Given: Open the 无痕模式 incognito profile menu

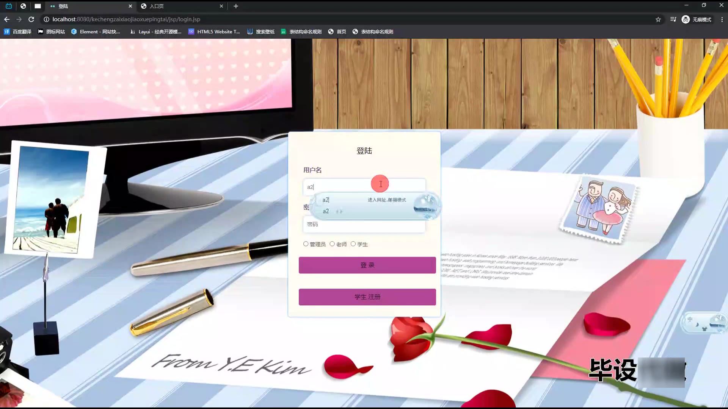Looking at the screenshot, I should point(697,19).
